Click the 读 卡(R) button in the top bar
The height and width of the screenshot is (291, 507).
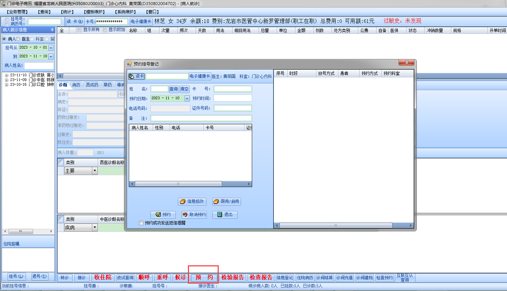click(75, 22)
